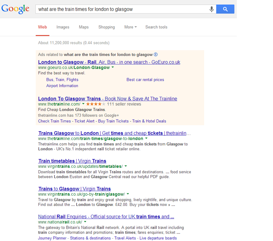The height and width of the screenshot is (241, 273).
Task: Click the Ticket Alert sitelink
Action: [x=85, y=121]
